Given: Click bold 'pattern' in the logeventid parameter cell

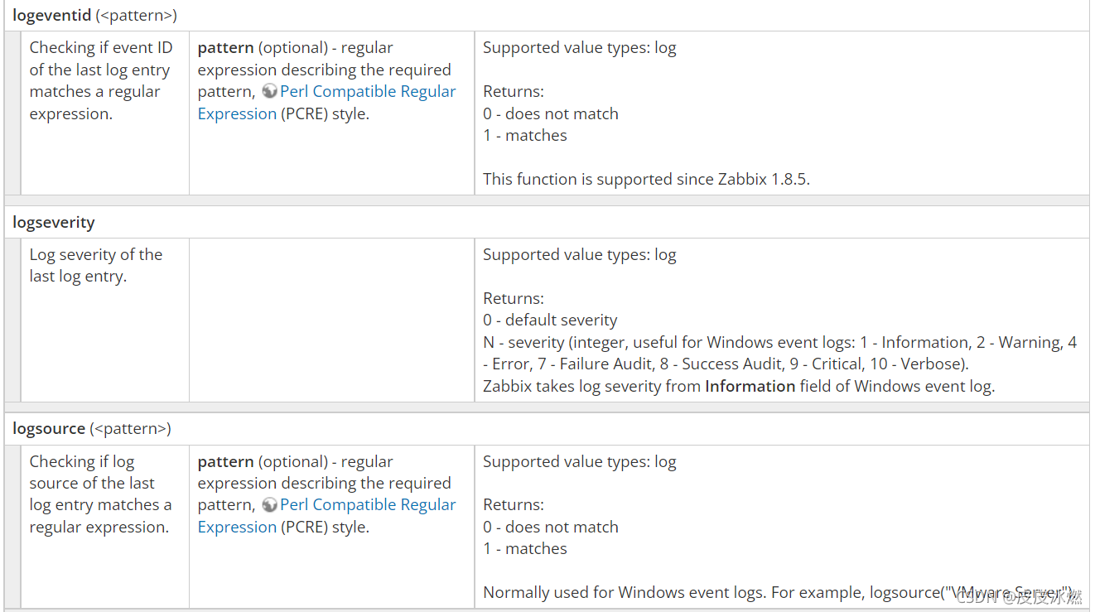Looking at the screenshot, I should click(225, 48).
